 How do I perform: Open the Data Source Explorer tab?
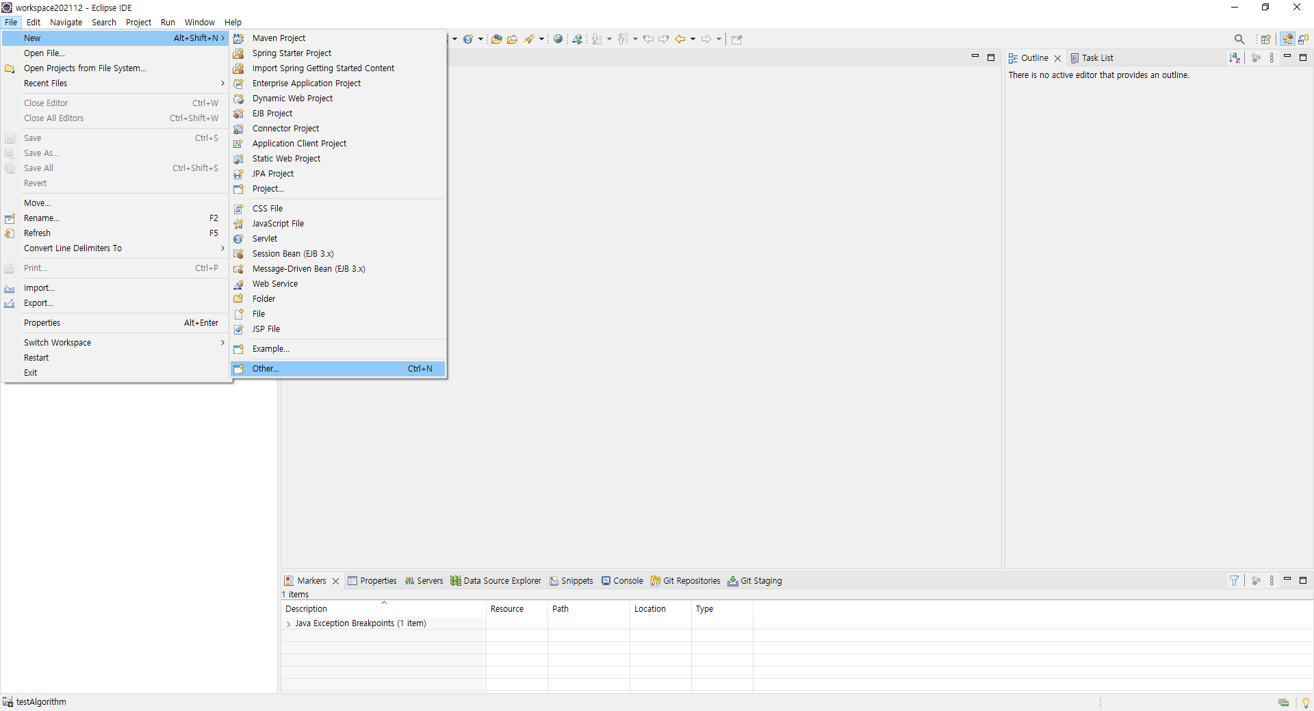(495, 581)
